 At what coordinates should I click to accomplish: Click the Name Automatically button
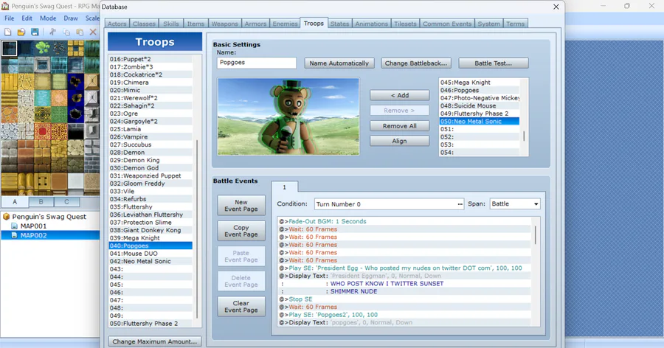coord(339,63)
